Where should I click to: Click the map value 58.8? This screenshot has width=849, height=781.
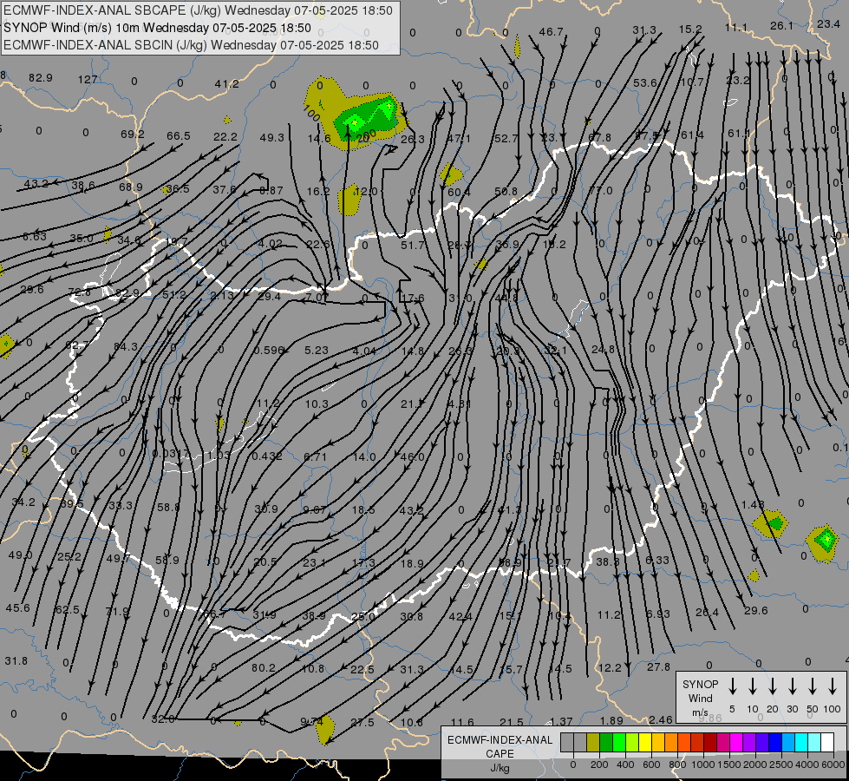tap(168, 508)
